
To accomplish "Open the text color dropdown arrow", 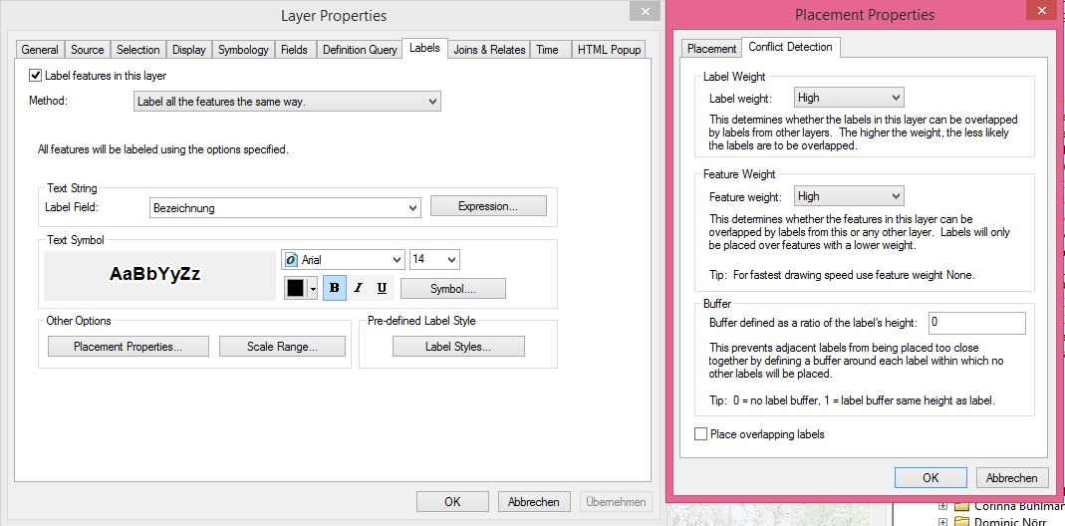I will (x=313, y=288).
